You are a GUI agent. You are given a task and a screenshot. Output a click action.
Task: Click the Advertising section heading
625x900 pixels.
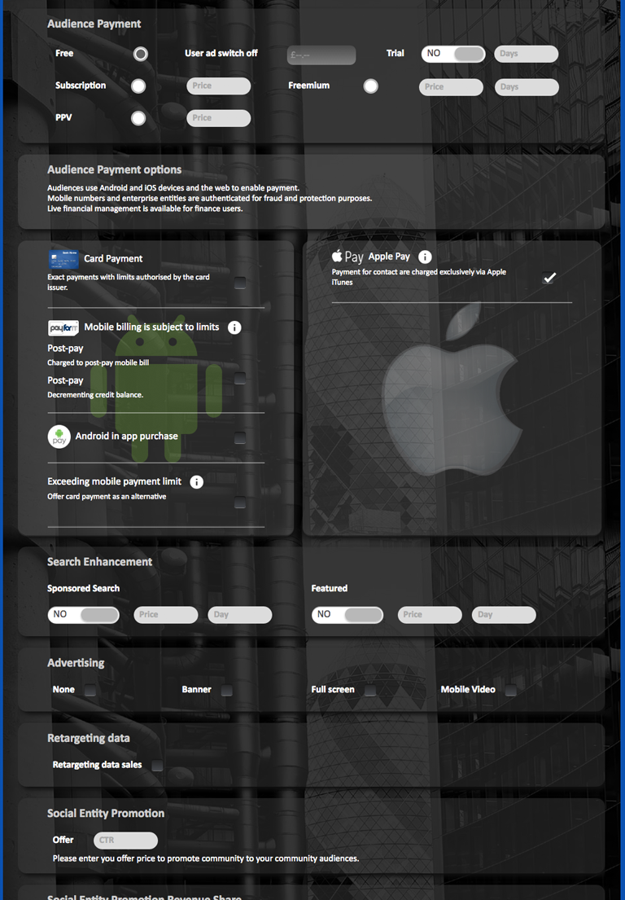point(76,663)
